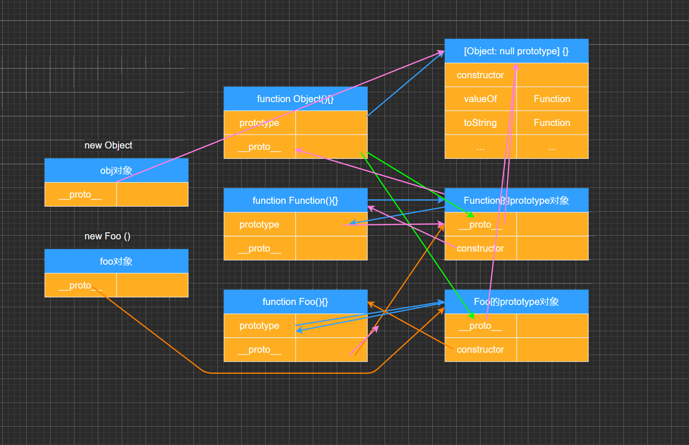Click the valueOf cell in the Object prototype table
The height and width of the screenshot is (445, 689).
point(480,99)
